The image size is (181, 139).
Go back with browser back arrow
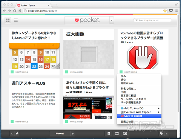[5, 11]
